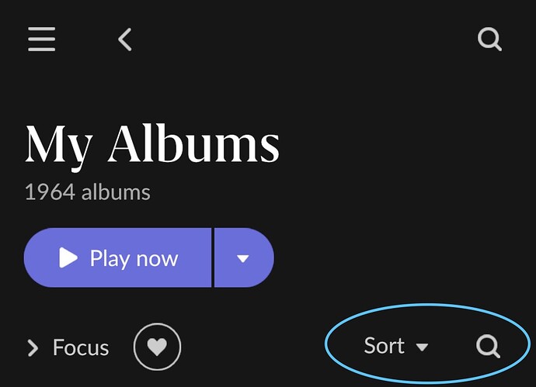Image resolution: width=536 pixels, height=387 pixels.
Task: Click the My Albums heading
Action: point(152,145)
